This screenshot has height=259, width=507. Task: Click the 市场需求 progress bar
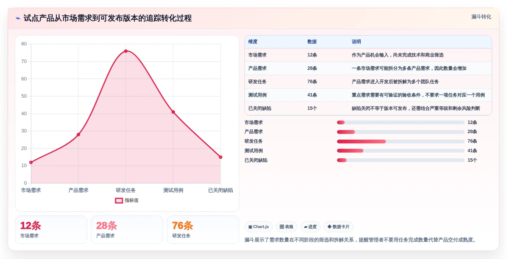click(401, 122)
